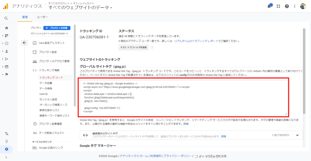311x161 pixels.
Task: Click 詳細 link after Global Site Tag description
Action: 186,124
